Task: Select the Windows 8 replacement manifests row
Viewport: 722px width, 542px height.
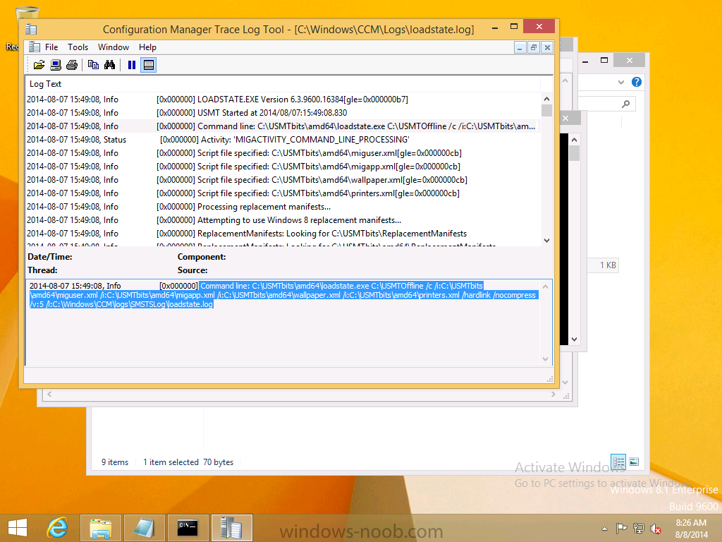Action: pyautogui.click(x=283, y=220)
